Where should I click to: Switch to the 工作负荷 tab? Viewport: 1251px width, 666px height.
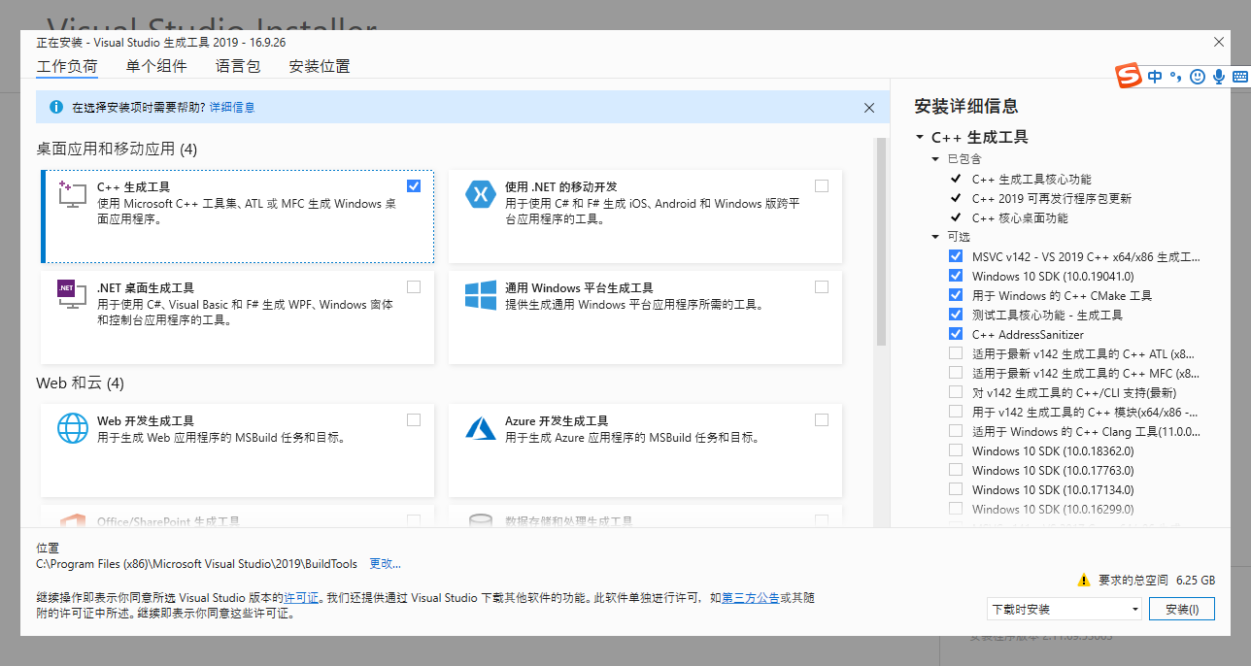coord(67,66)
